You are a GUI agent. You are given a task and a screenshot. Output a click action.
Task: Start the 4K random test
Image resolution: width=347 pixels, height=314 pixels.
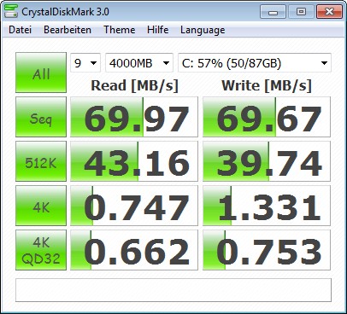click(41, 206)
